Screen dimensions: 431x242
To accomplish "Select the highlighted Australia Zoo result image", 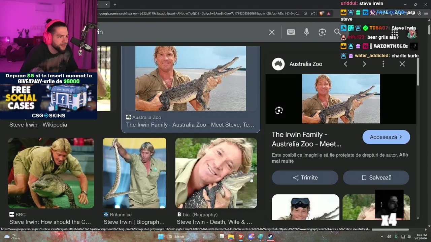I will coord(191,78).
